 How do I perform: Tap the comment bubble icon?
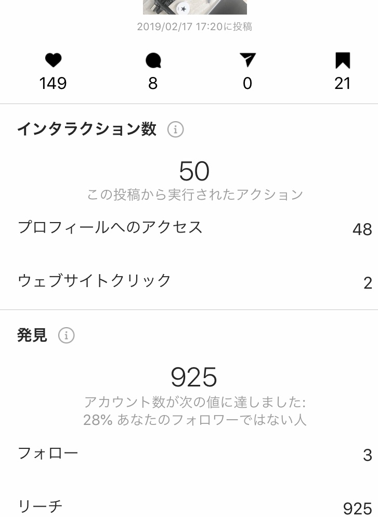pyautogui.click(x=153, y=61)
